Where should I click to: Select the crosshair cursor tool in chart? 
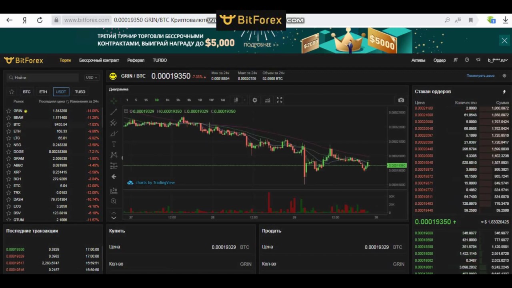[114, 101]
